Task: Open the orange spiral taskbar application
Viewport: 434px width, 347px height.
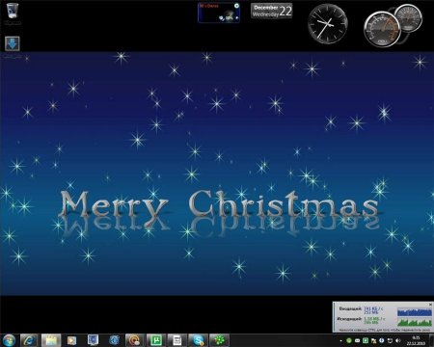Action: tap(135, 340)
